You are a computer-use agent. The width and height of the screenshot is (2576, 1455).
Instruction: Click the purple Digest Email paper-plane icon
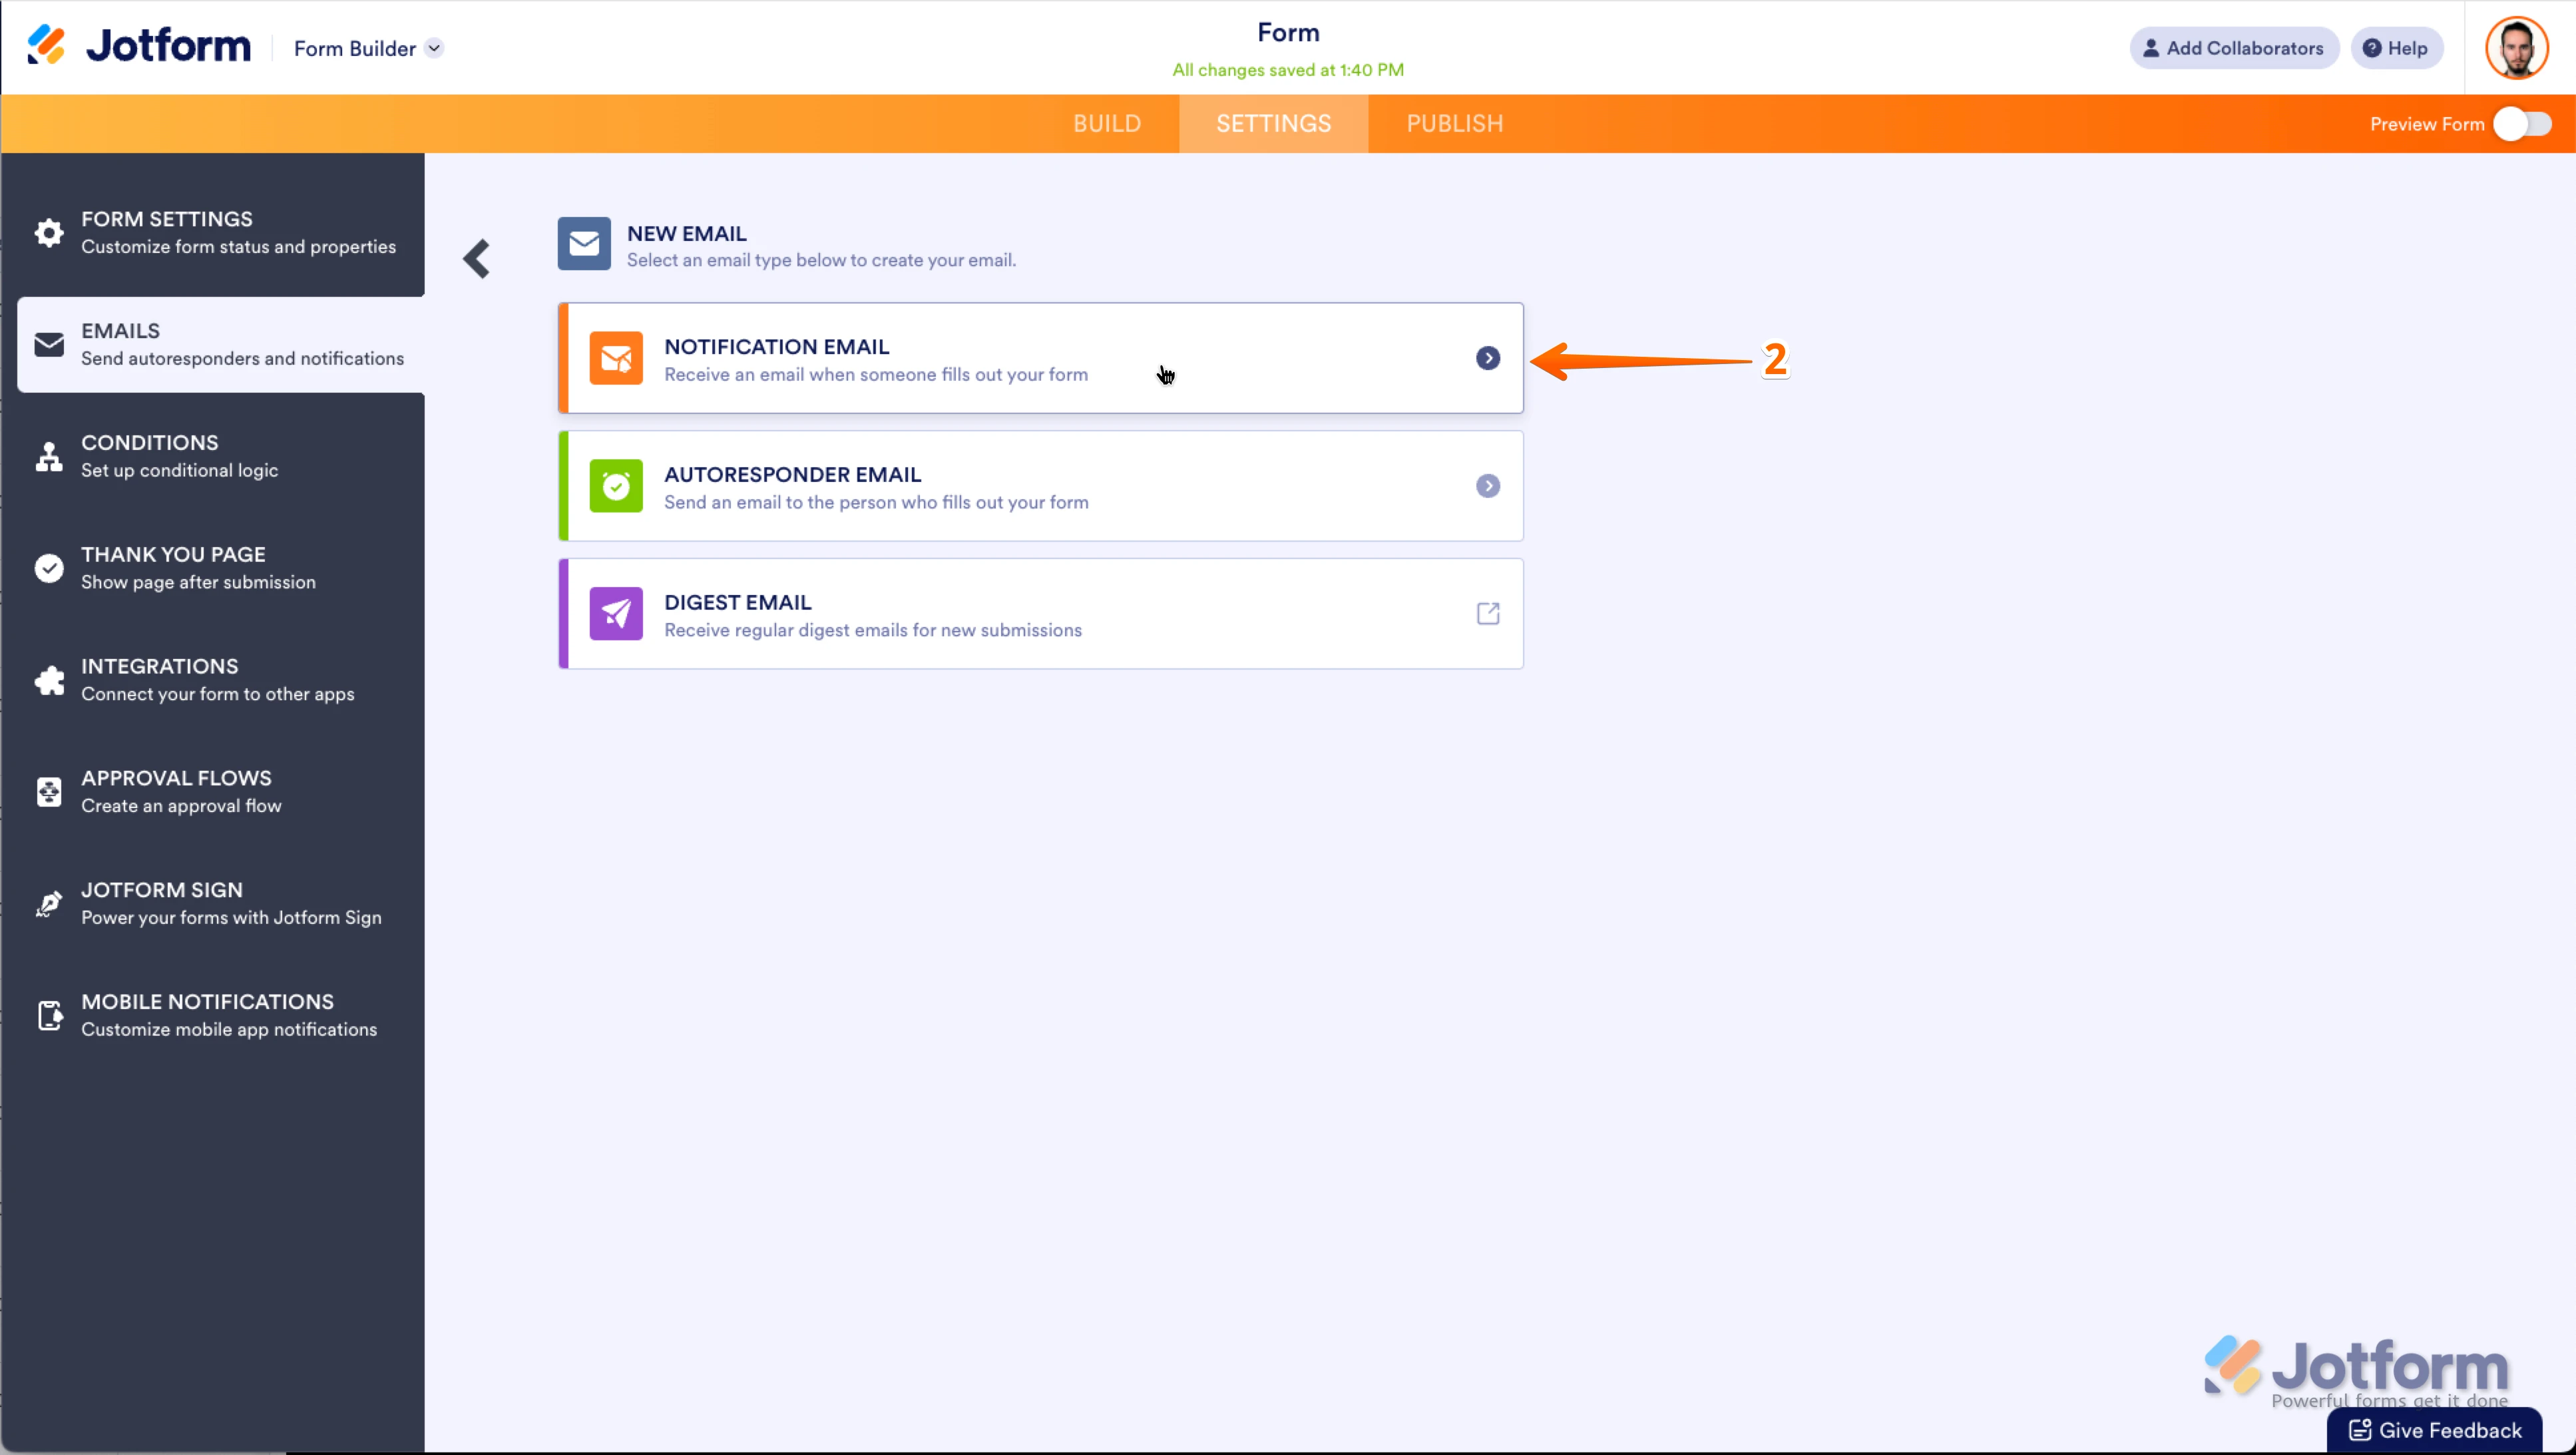(616, 614)
